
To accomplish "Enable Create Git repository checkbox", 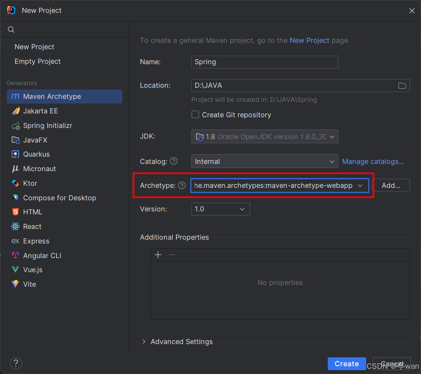I will coord(195,115).
